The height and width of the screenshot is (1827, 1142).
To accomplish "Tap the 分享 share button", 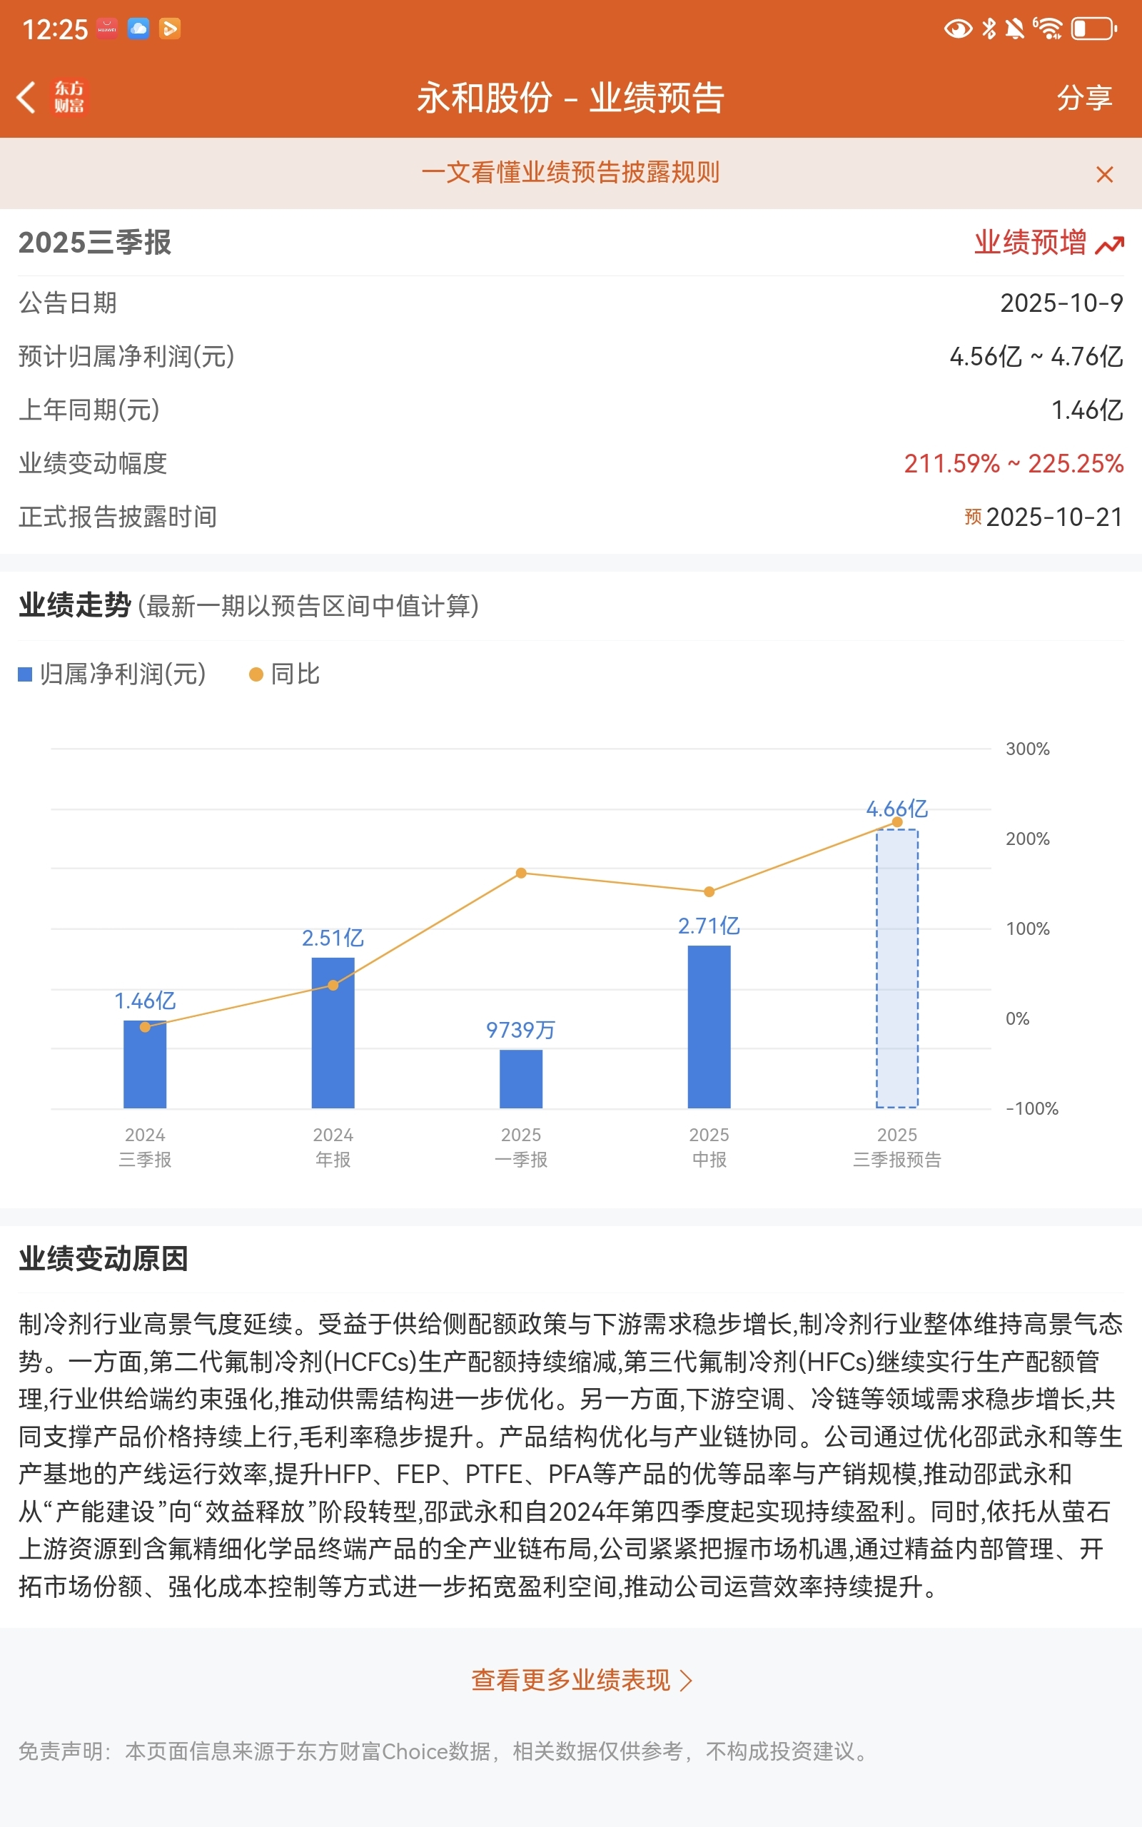I will point(1084,97).
